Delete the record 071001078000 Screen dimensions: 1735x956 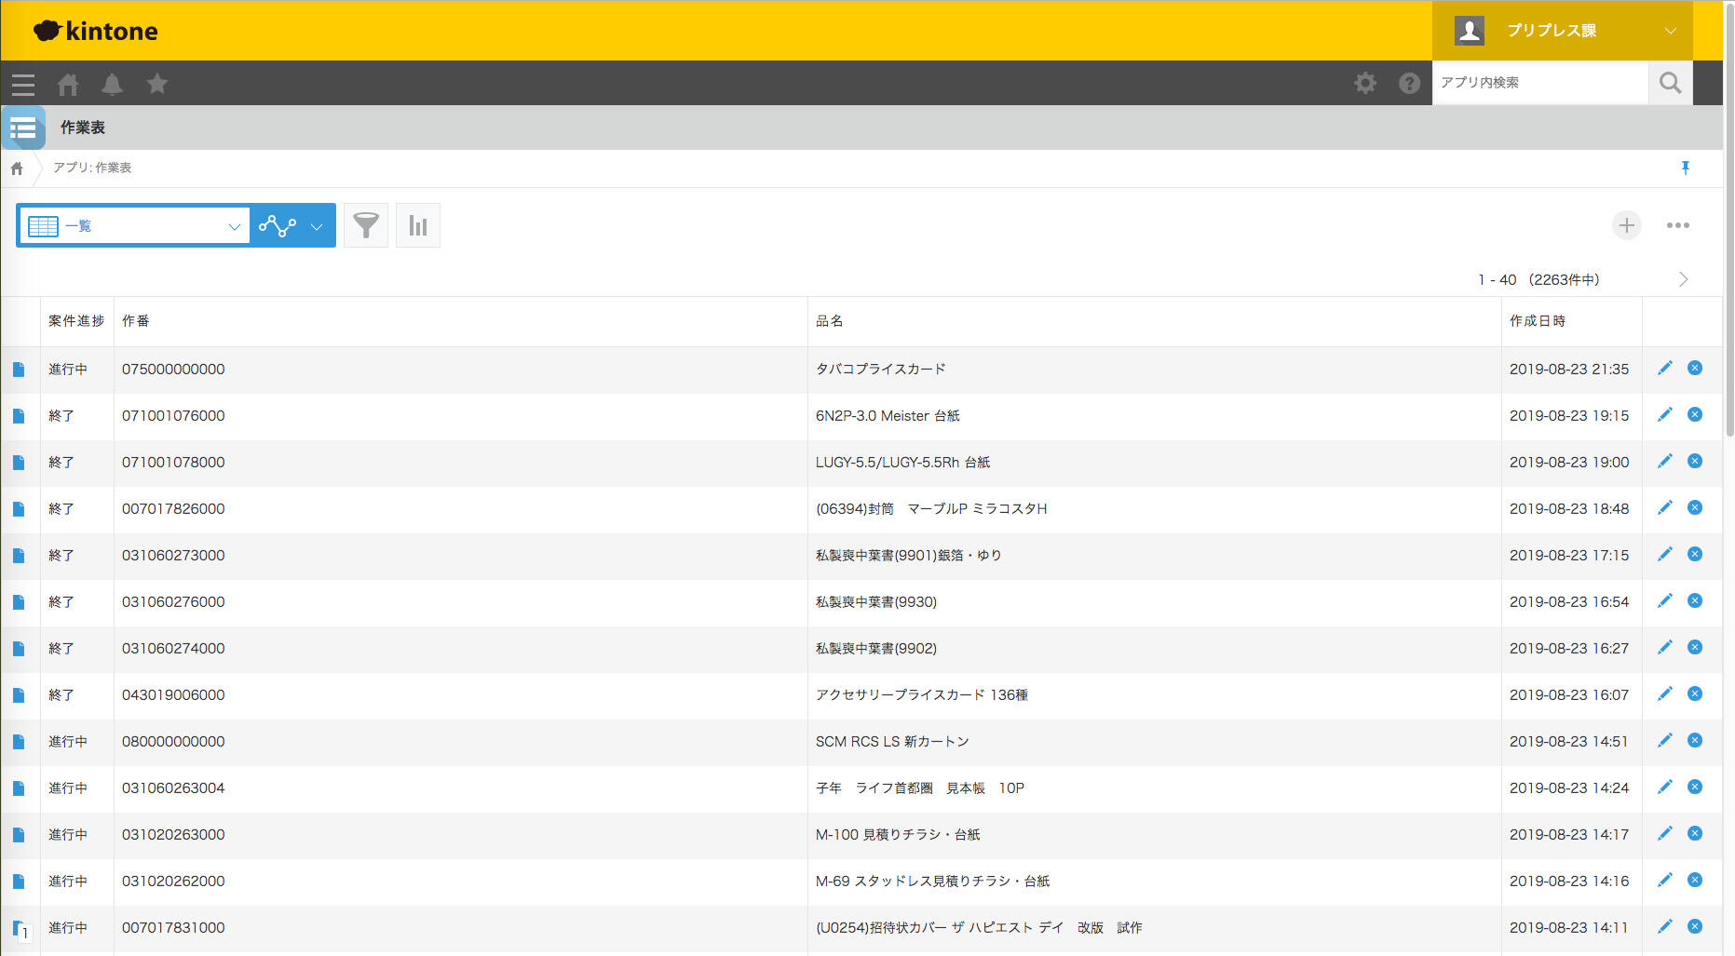tap(1695, 461)
